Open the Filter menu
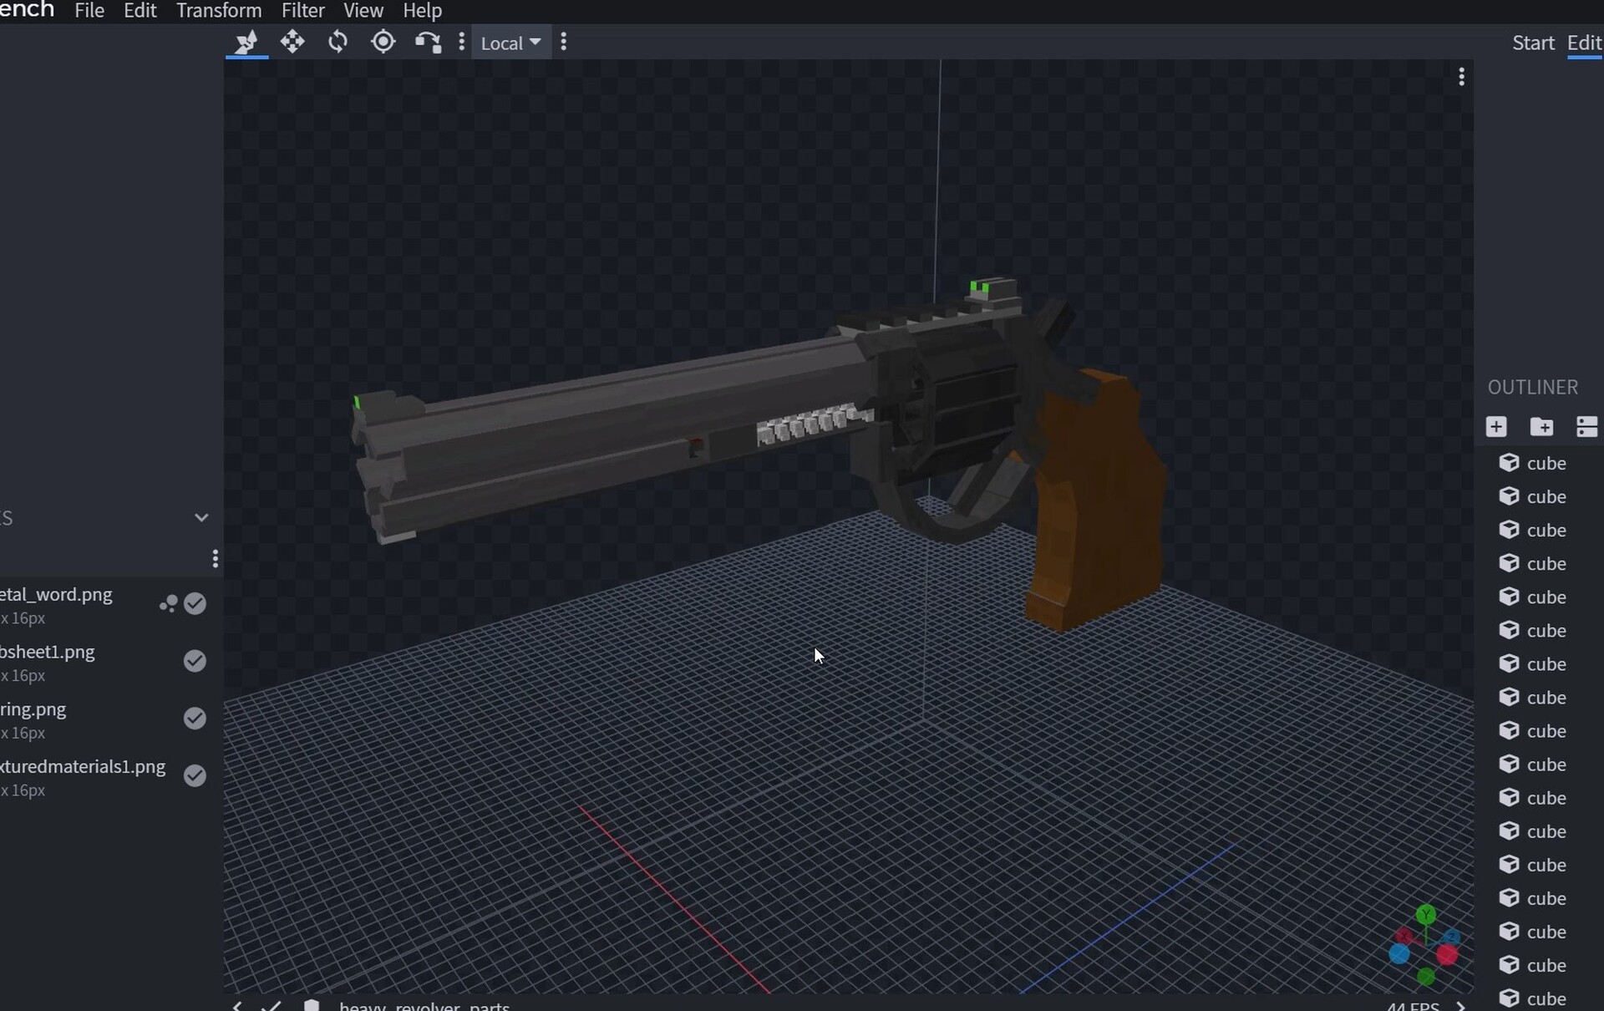This screenshot has width=1604, height=1011. 302,11
